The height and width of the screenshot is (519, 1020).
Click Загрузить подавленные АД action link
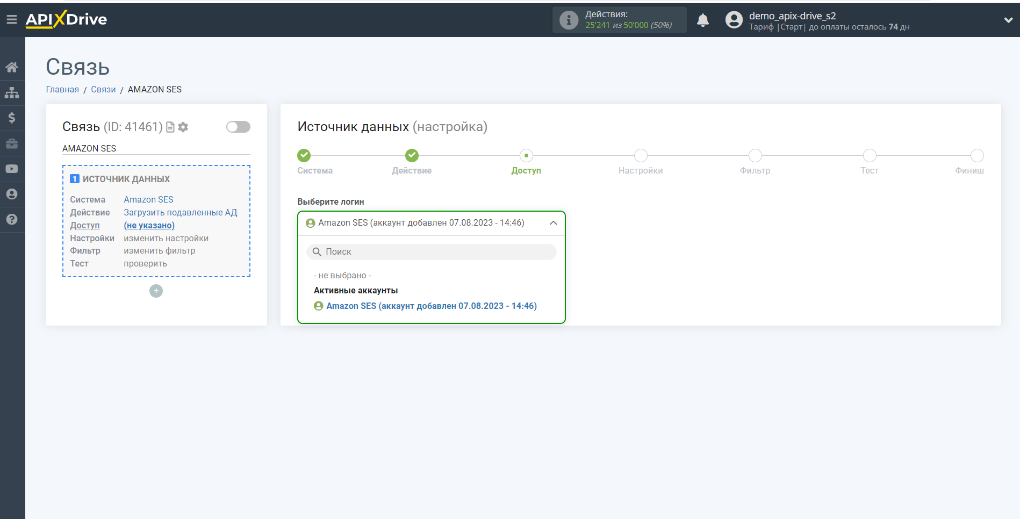click(x=181, y=212)
